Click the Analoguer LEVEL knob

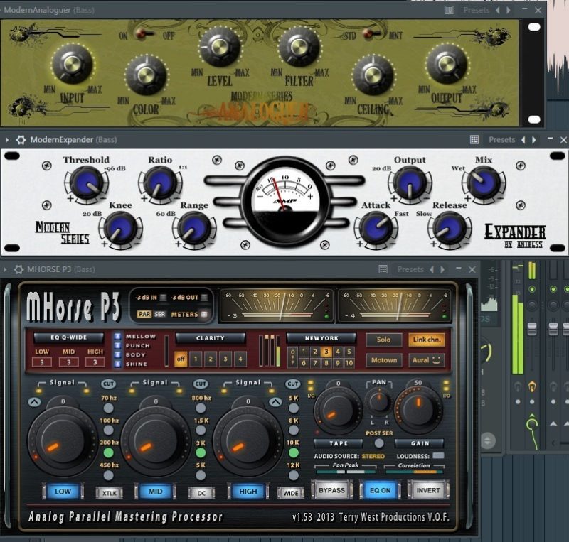[220, 46]
